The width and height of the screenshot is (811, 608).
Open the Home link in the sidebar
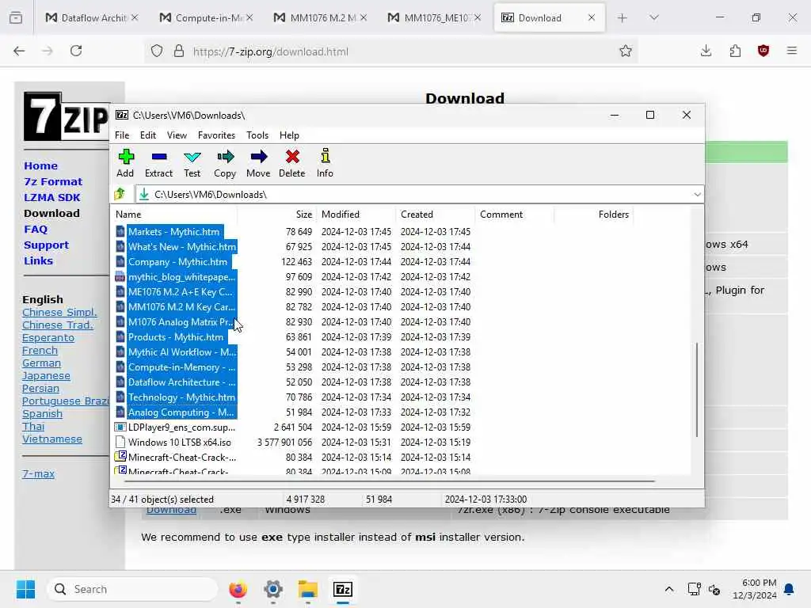41,166
